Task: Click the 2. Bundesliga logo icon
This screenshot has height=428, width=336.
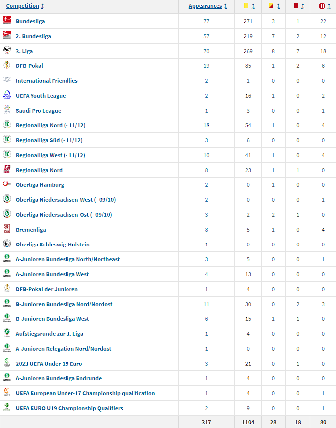Action: pyautogui.click(x=7, y=36)
